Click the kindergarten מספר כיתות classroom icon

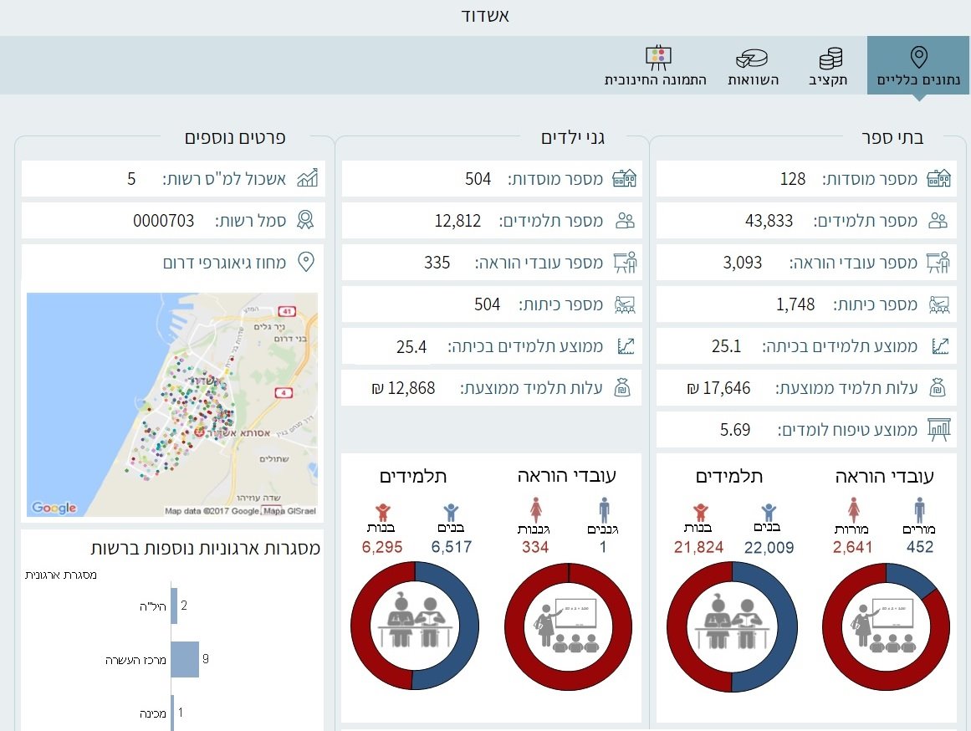pyautogui.click(x=625, y=304)
